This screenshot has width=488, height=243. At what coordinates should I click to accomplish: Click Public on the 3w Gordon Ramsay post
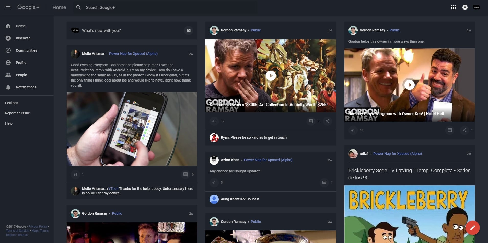pyautogui.click(x=256, y=222)
